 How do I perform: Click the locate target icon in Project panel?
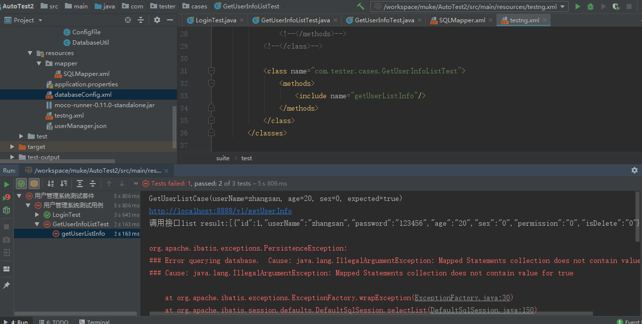click(128, 20)
